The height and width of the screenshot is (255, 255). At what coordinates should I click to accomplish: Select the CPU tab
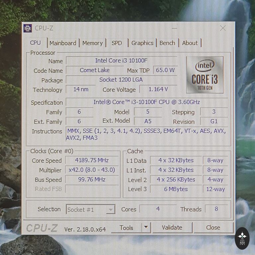coord(35,43)
